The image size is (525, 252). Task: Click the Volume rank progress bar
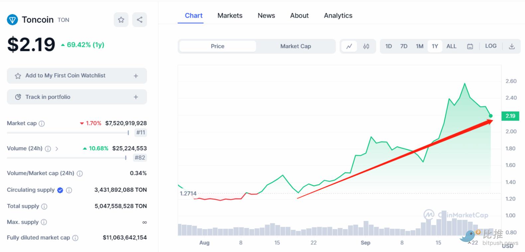[66, 158]
